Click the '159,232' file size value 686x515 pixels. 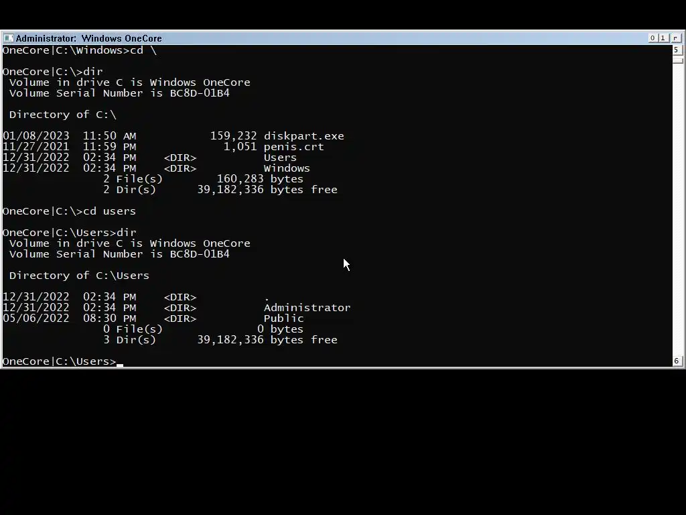coord(234,136)
